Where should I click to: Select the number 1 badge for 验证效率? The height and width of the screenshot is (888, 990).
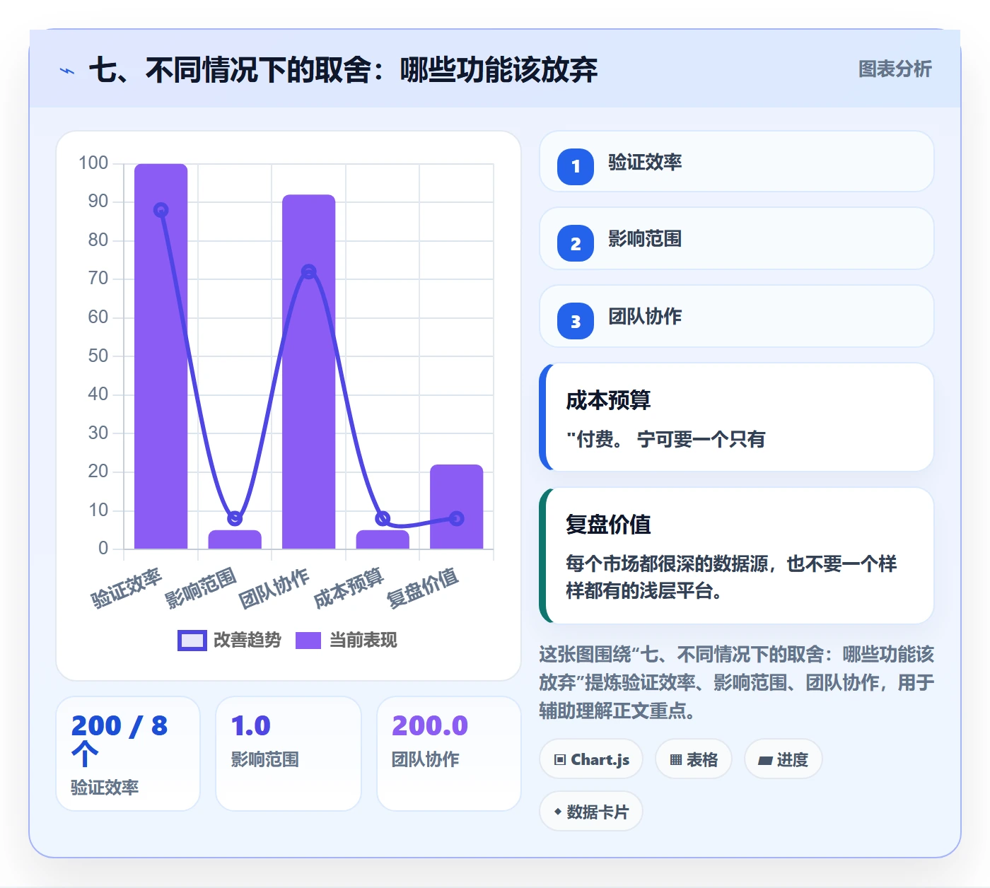[576, 166]
